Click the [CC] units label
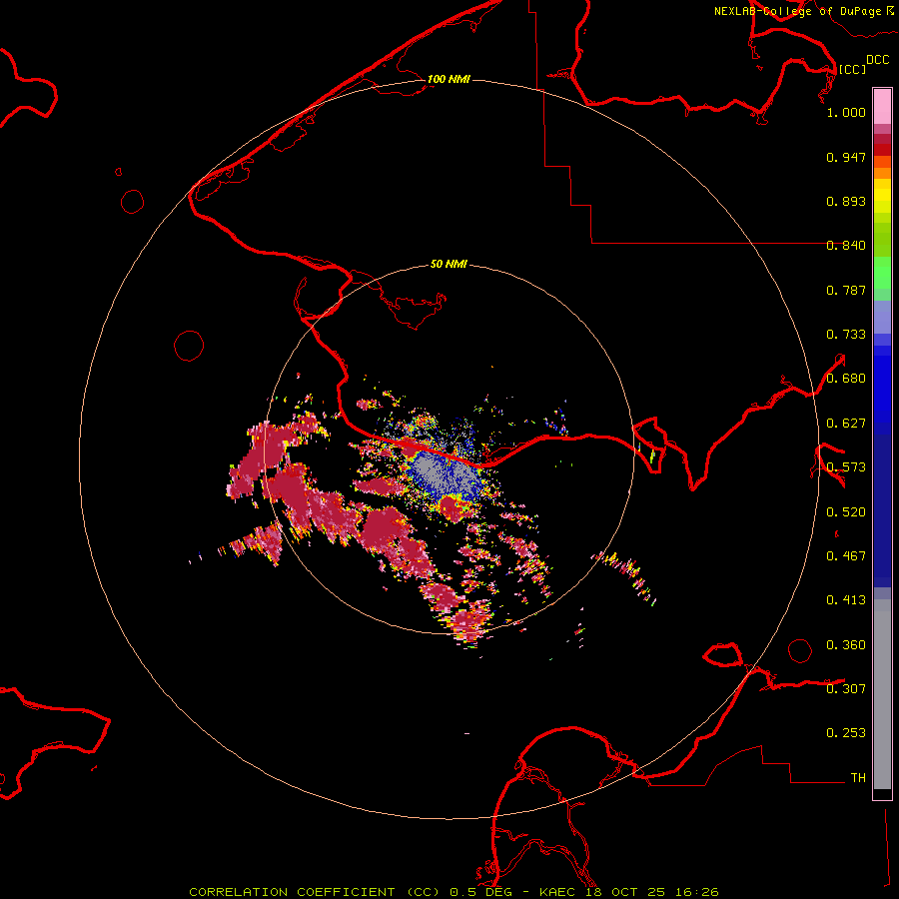Screen dimensions: 899x899 pyautogui.click(x=852, y=69)
